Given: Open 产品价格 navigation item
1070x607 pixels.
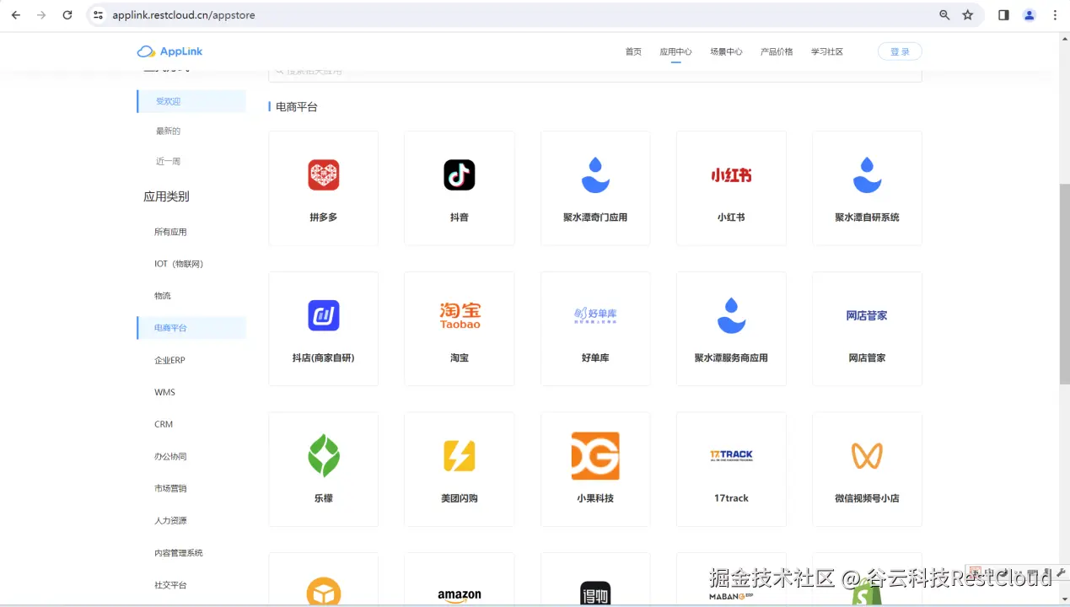Looking at the screenshot, I should (777, 51).
